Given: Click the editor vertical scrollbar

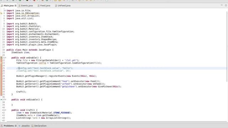Looking at the screenshot, I should pyautogui.click(x=227, y=47).
